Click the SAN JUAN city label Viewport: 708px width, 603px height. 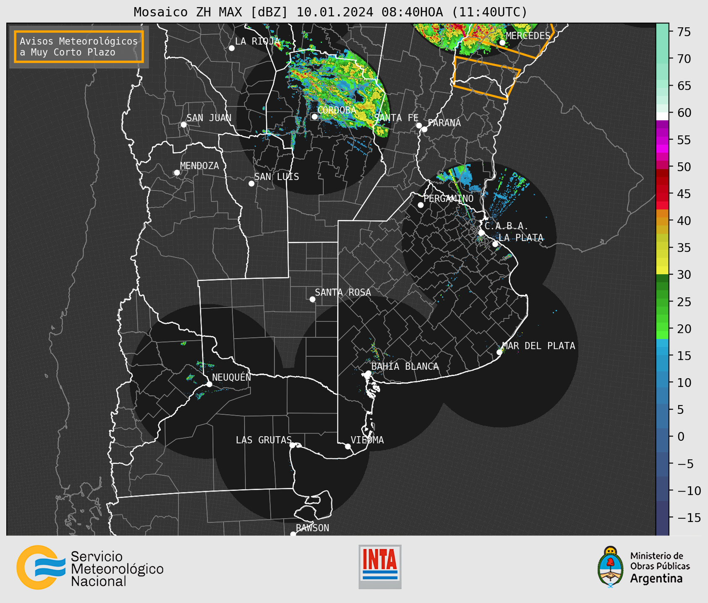[209, 118]
